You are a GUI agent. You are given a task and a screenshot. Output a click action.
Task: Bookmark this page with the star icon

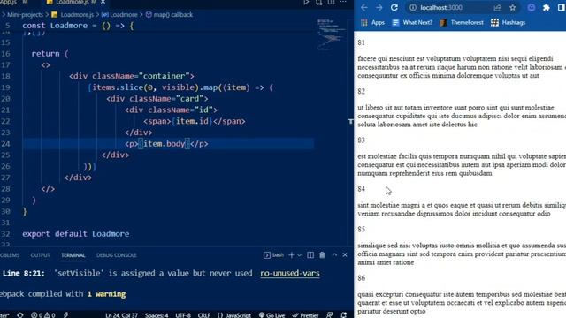click(x=513, y=8)
